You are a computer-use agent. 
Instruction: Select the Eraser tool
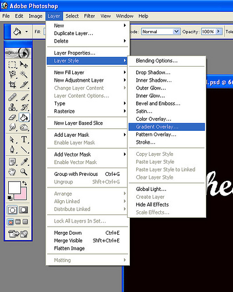(12, 117)
